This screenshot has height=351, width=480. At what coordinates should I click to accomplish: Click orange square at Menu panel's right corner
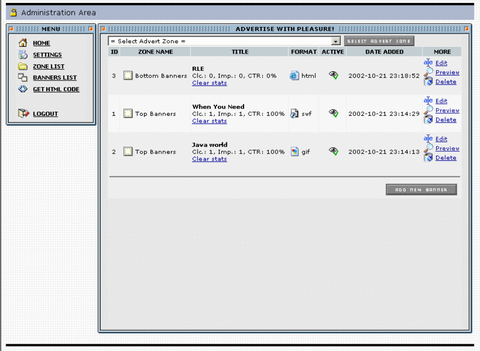coord(91,29)
